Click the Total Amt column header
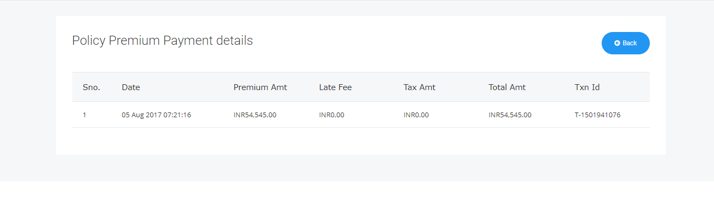714x210 pixels. [507, 87]
